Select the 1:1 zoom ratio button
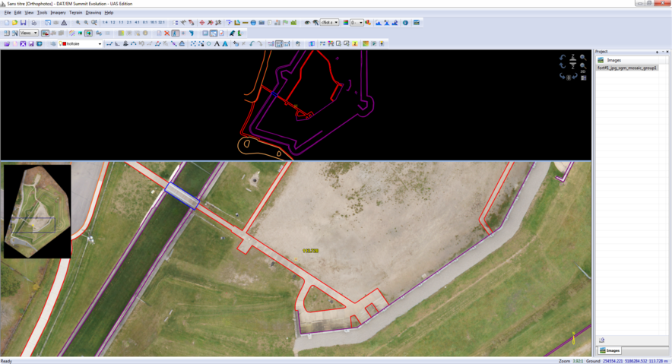 (121, 22)
